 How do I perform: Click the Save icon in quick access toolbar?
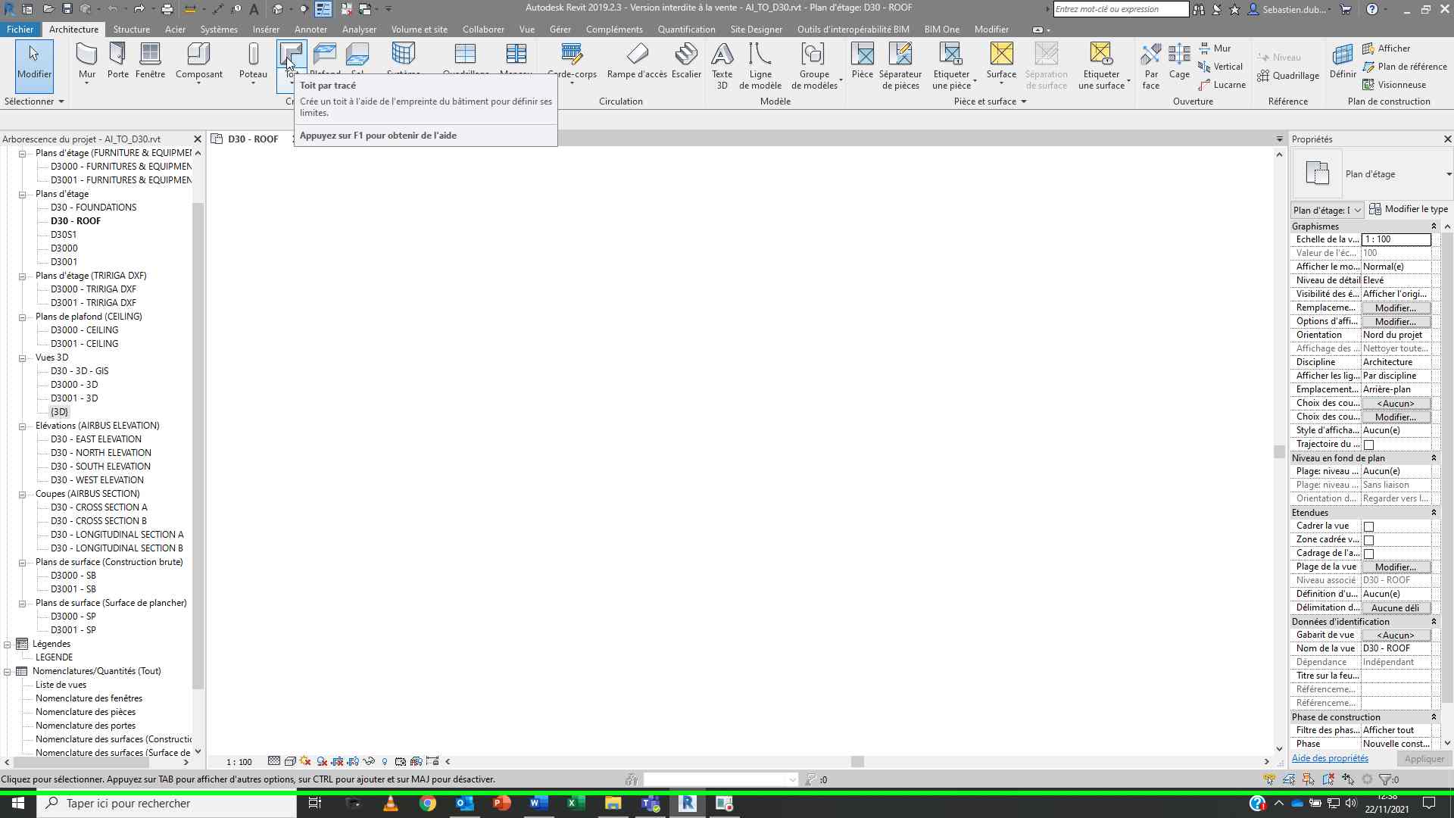pyautogui.click(x=67, y=9)
